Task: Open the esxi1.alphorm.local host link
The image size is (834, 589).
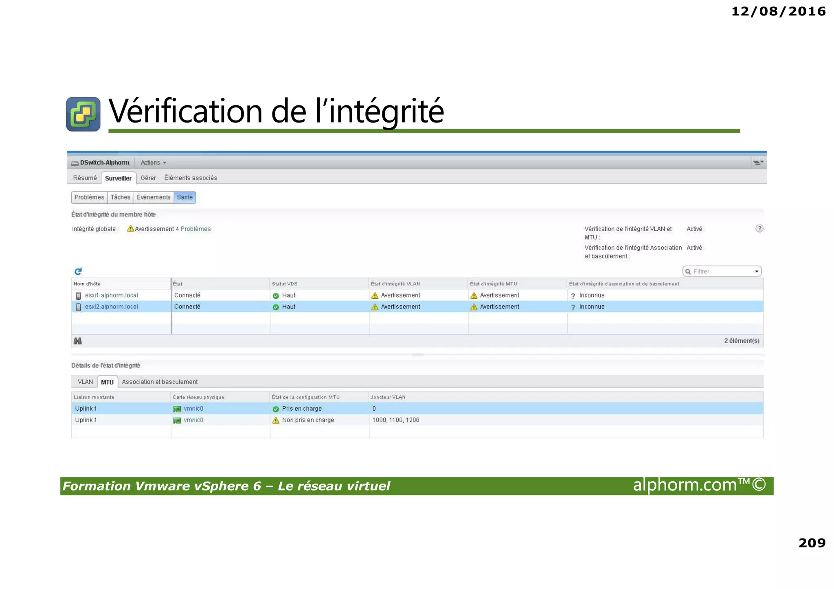Action: 112,296
